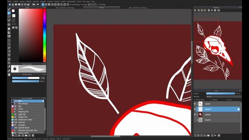This screenshot has width=249, height=140.
Task: Select the Text tool
Action: (x=9, y=59)
